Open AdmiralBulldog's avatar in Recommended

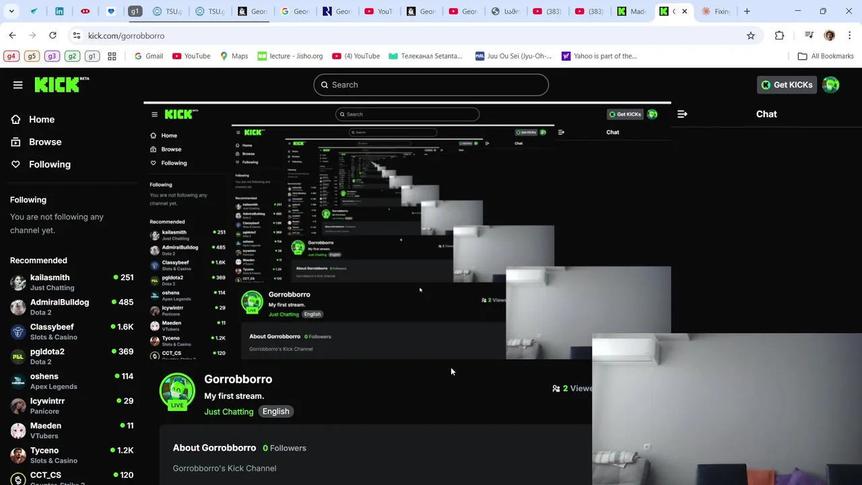18,307
